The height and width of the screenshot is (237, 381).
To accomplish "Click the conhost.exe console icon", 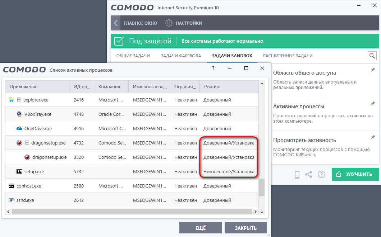I will (11, 186).
